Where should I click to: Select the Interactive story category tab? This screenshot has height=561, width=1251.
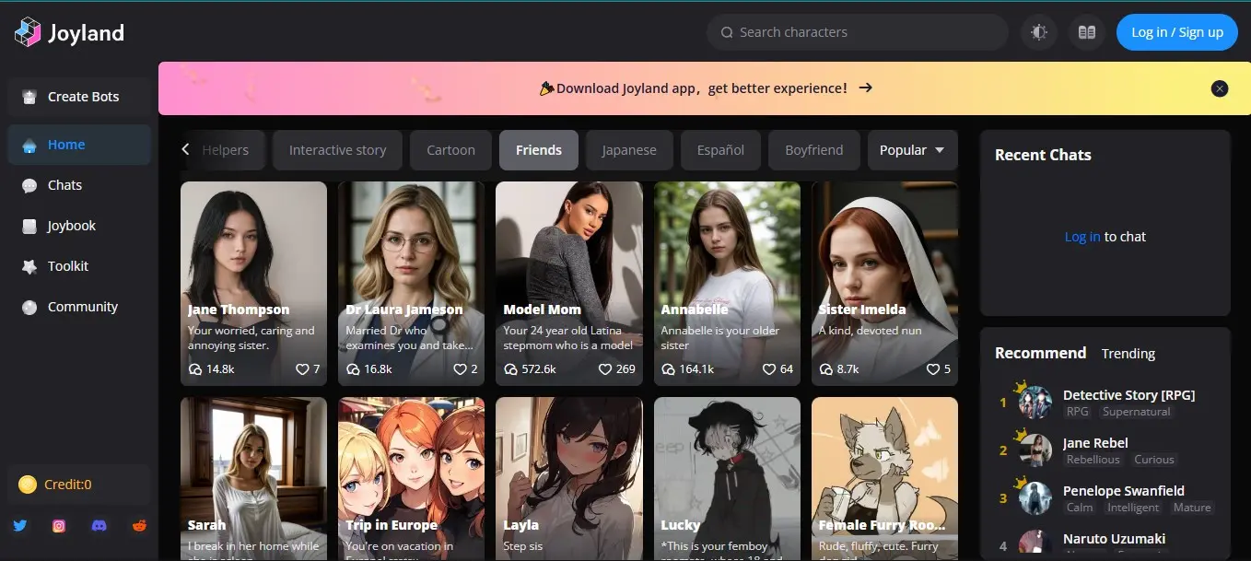[x=337, y=150]
